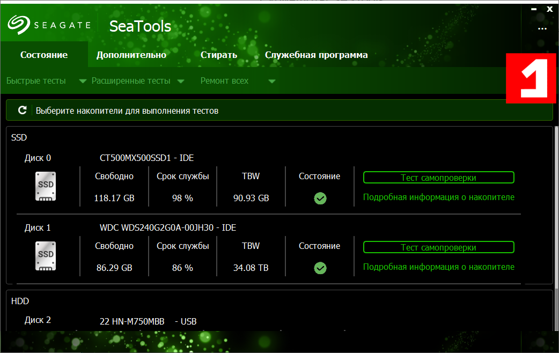This screenshot has width=559, height=353.
Task: Switch to the Состояние tab
Action: pos(44,55)
